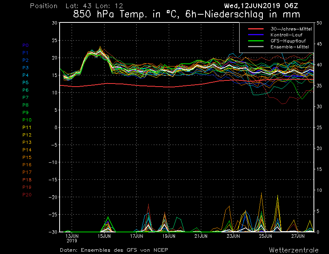Click the red 30-Jahres-Mittel legend line

tap(256, 29)
